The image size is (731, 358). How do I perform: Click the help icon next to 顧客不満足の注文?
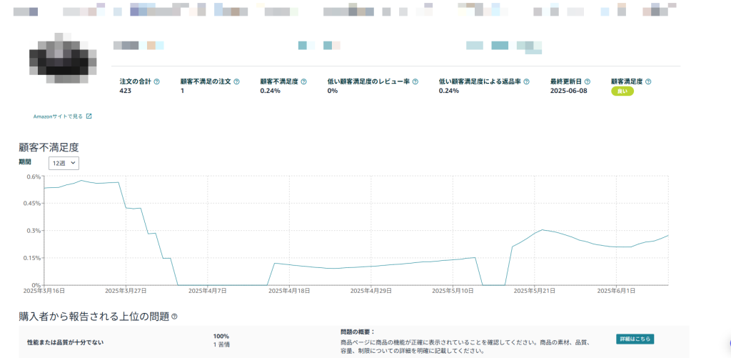(236, 81)
